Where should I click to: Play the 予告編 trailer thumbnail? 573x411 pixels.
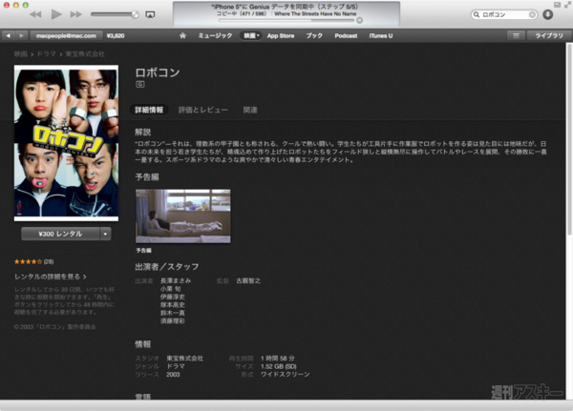pyautogui.click(x=183, y=216)
